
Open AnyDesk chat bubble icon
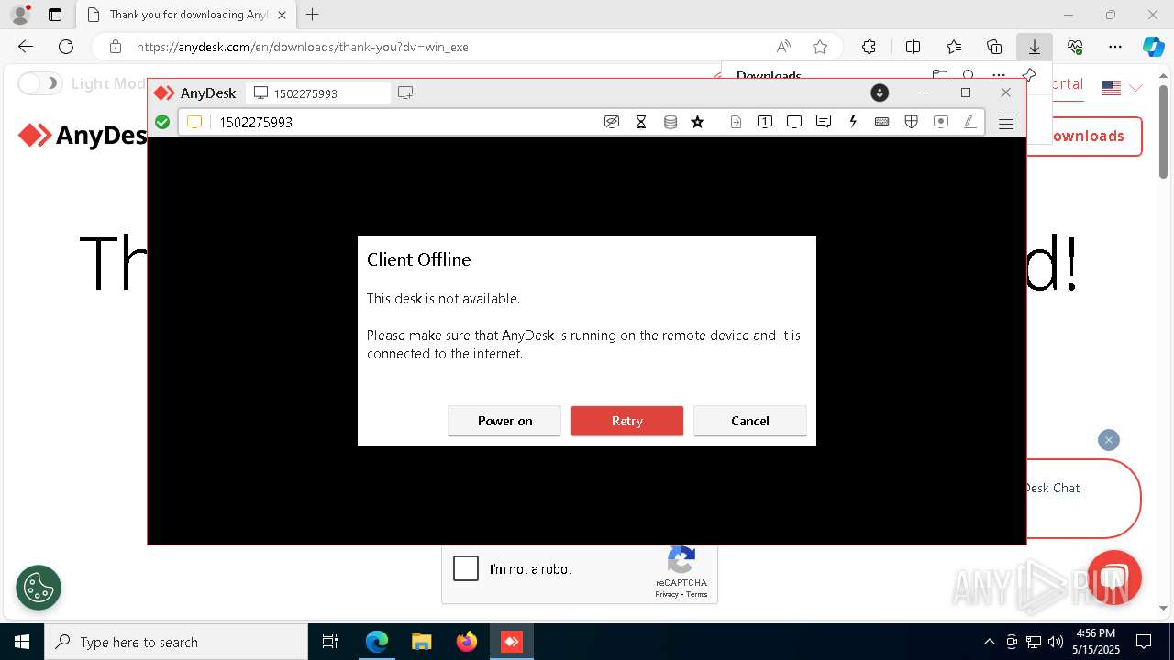point(824,122)
